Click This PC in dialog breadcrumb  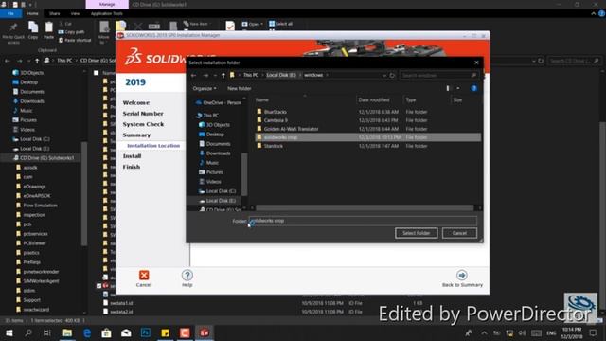pos(251,75)
